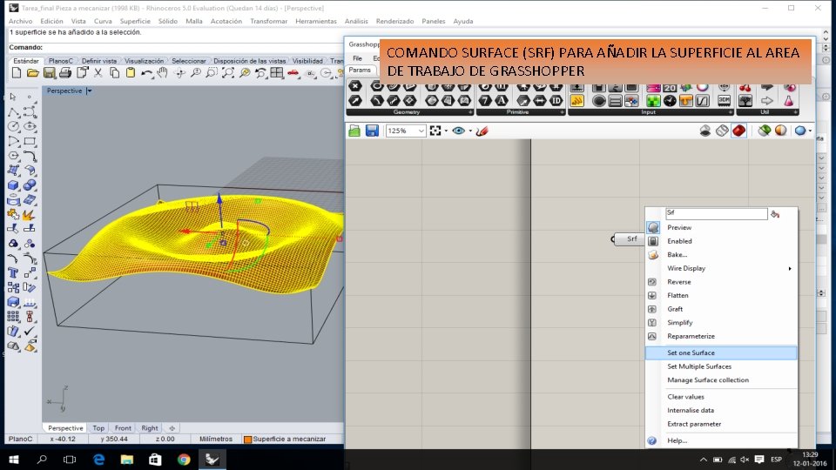
Task: Click the Rhino Comando input line
Action: coord(176,47)
